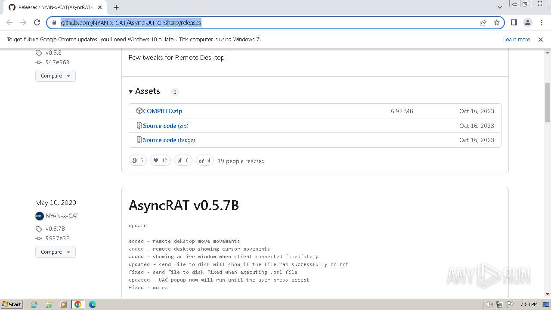Open the v0.5.7B tag
The width and height of the screenshot is (551, 310).
click(x=55, y=229)
